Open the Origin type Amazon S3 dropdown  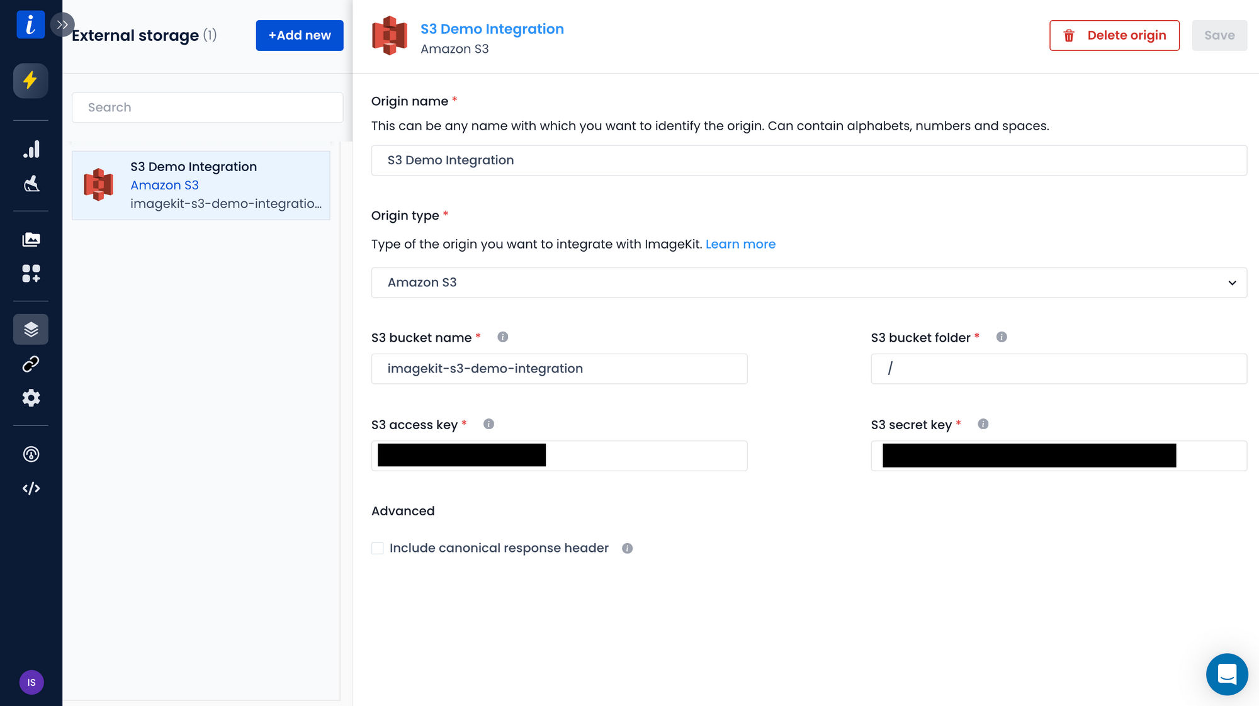809,283
